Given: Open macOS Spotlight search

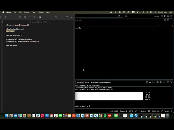Looking at the screenshot, I should coord(147,12).
